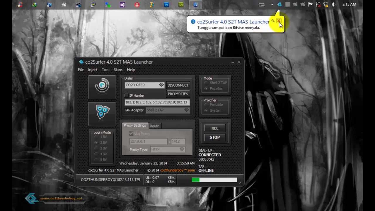Click the DISCONNECT button
Viewport: 375px width, 211px height.
click(178, 85)
